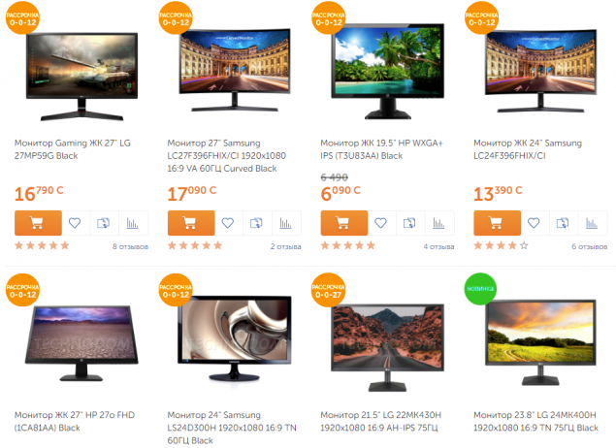Open Монитор ЖК 27 HP 27o FHD title
Image resolution: width=616 pixels, height=448 pixels.
pos(75,421)
